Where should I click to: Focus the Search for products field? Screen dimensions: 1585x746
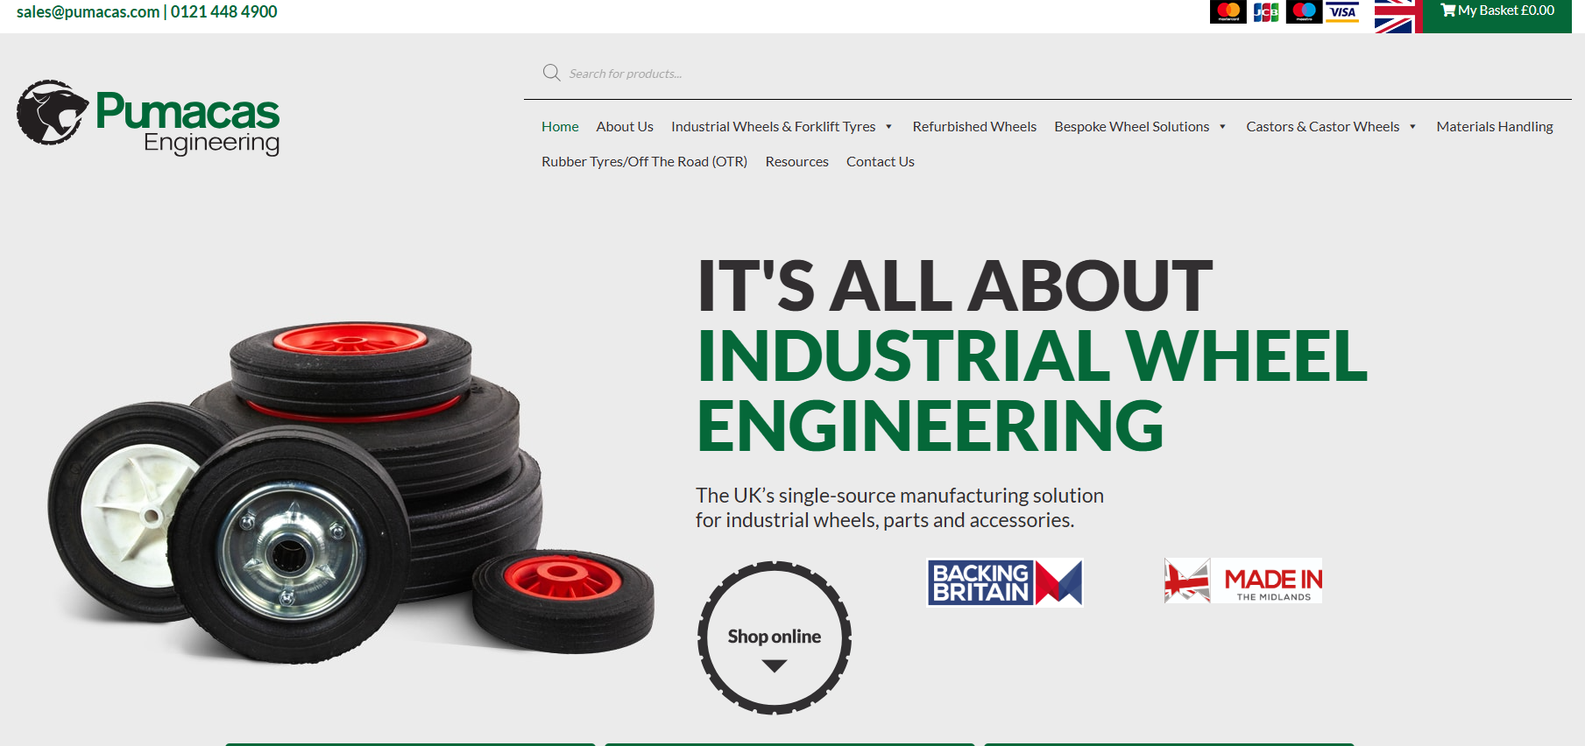click(789, 74)
